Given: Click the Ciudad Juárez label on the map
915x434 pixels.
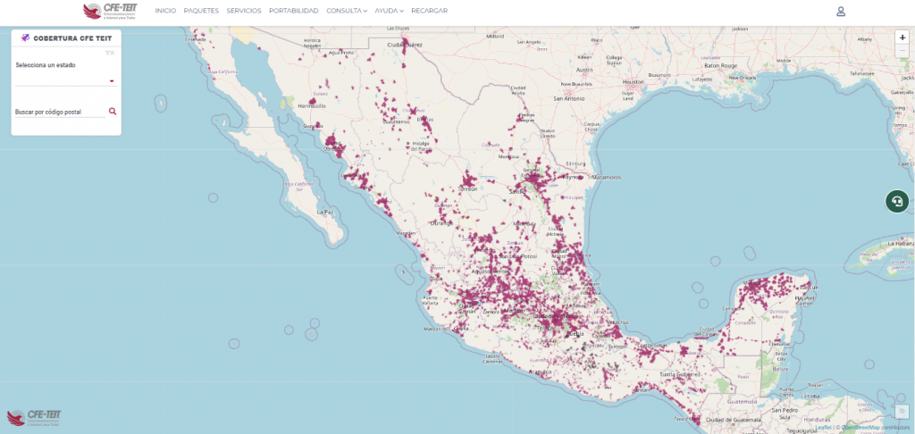Looking at the screenshot, I should pos(405,45).
